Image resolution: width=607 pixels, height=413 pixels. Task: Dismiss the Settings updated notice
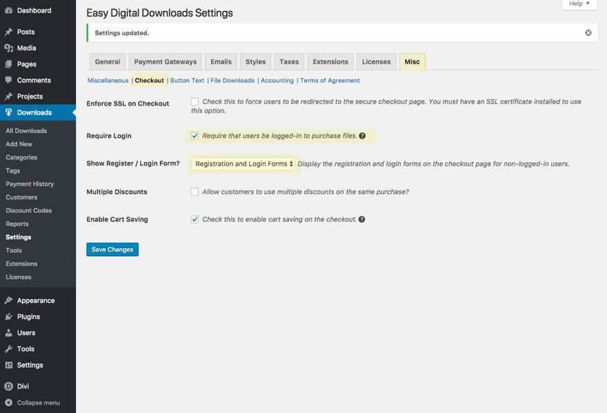[588, 32]
